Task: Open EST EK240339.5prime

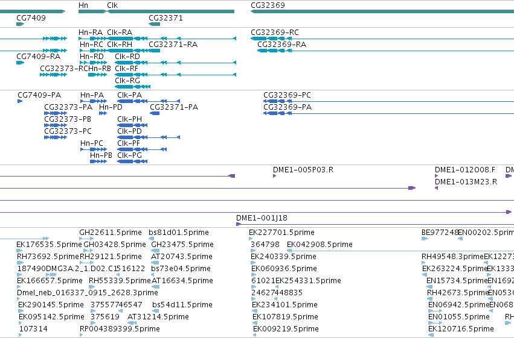Action: (x=283, y=257)
